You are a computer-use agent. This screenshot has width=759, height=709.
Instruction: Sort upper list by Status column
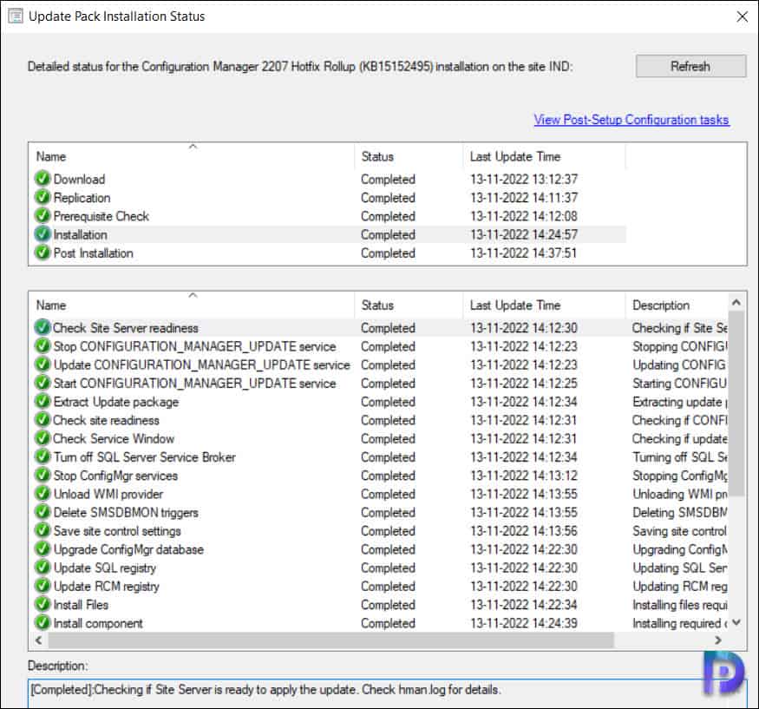click(409, 156)
